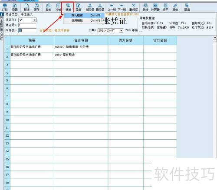This screenshot has height=190, width=217.
Task: Click the 删凭证 (Delete voucher) button
Action: (134, 7)
